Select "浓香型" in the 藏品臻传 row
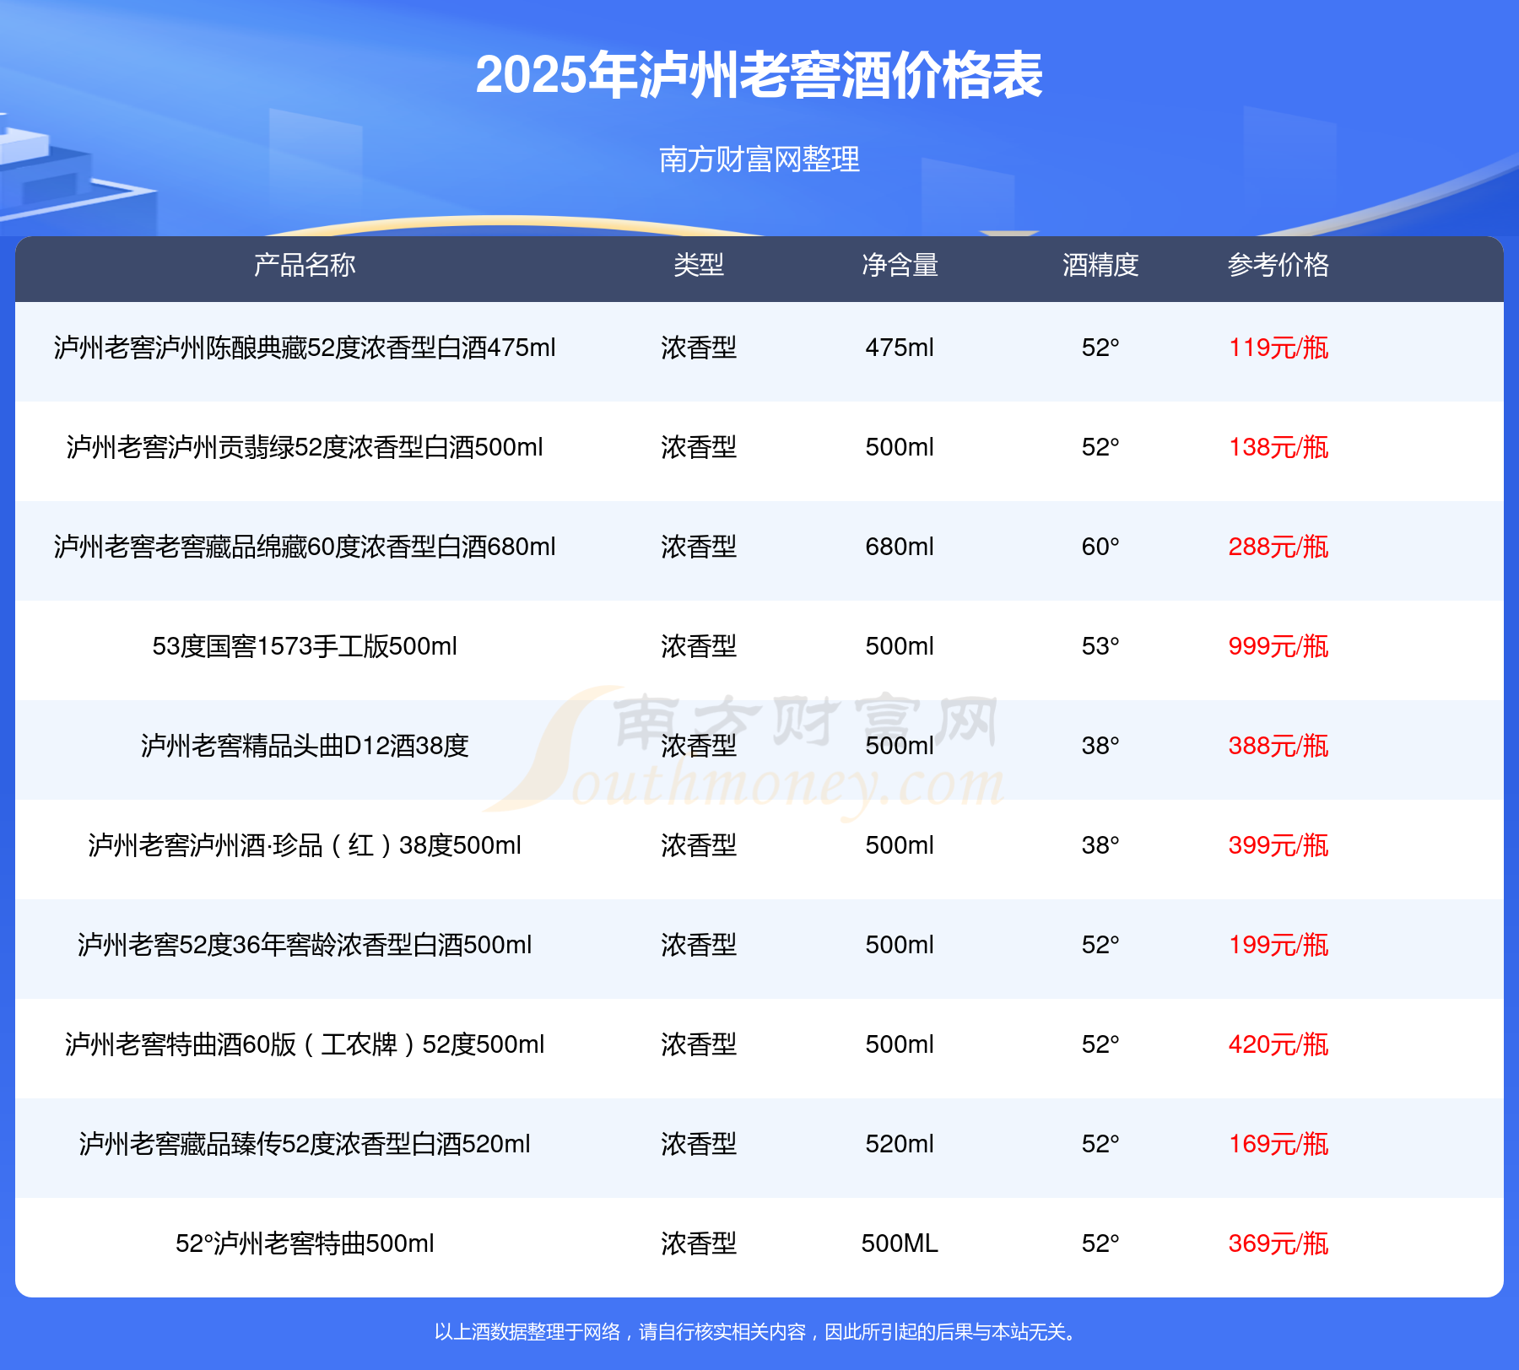The width and height of the screenshot is (1519, 1370). coord(699,1144)
